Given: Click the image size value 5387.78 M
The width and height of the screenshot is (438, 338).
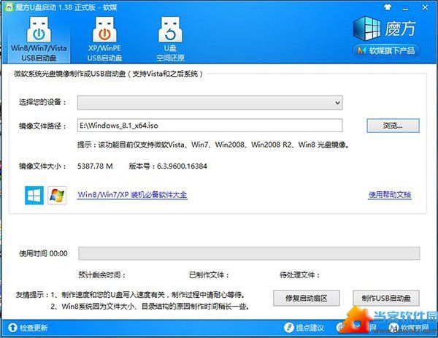Looking at the screenshot, I should (x=95, y=166).
